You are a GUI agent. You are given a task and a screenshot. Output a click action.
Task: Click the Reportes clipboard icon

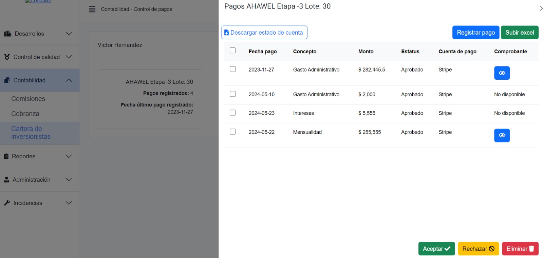coord(6,156)
